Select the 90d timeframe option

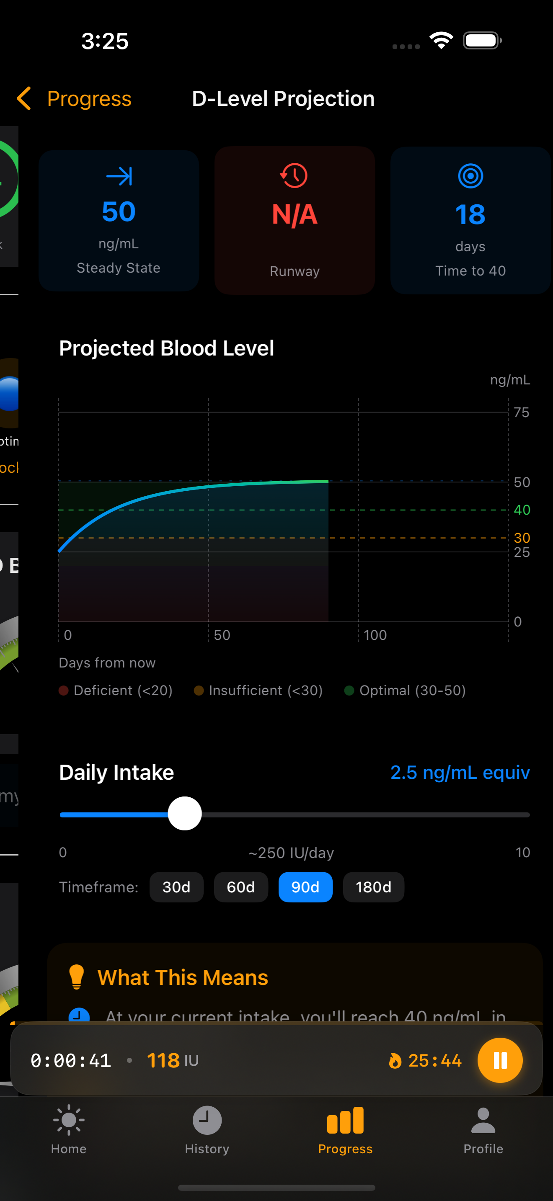pos(305,887)
